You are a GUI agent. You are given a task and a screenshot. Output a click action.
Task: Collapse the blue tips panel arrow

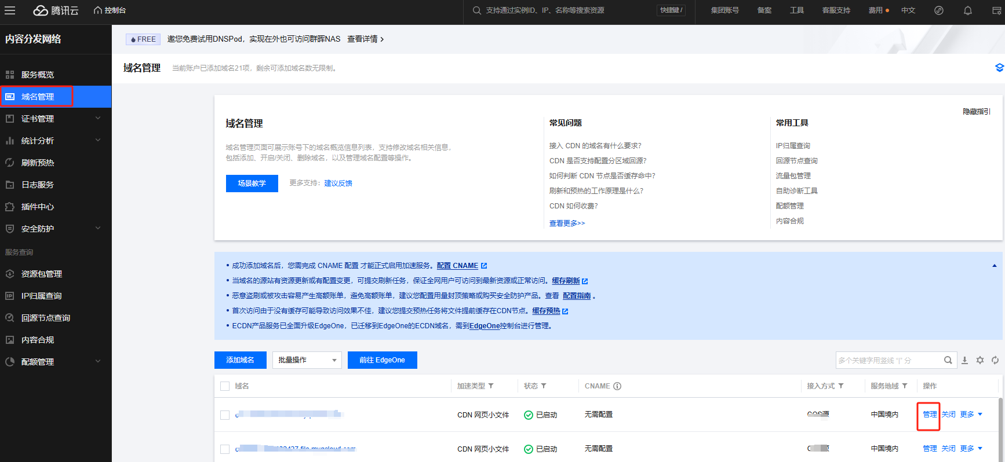(x=995, y=266)
